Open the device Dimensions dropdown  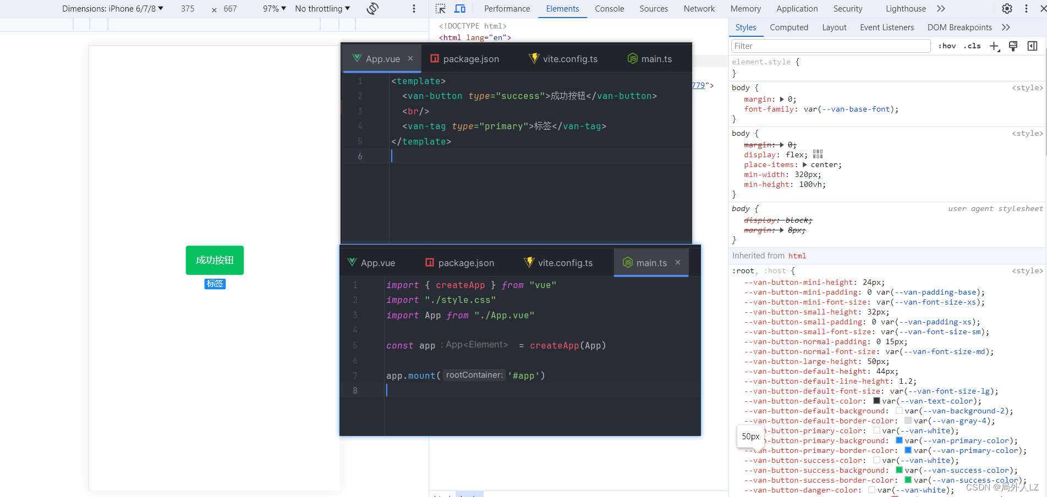[x=113, y=9]
